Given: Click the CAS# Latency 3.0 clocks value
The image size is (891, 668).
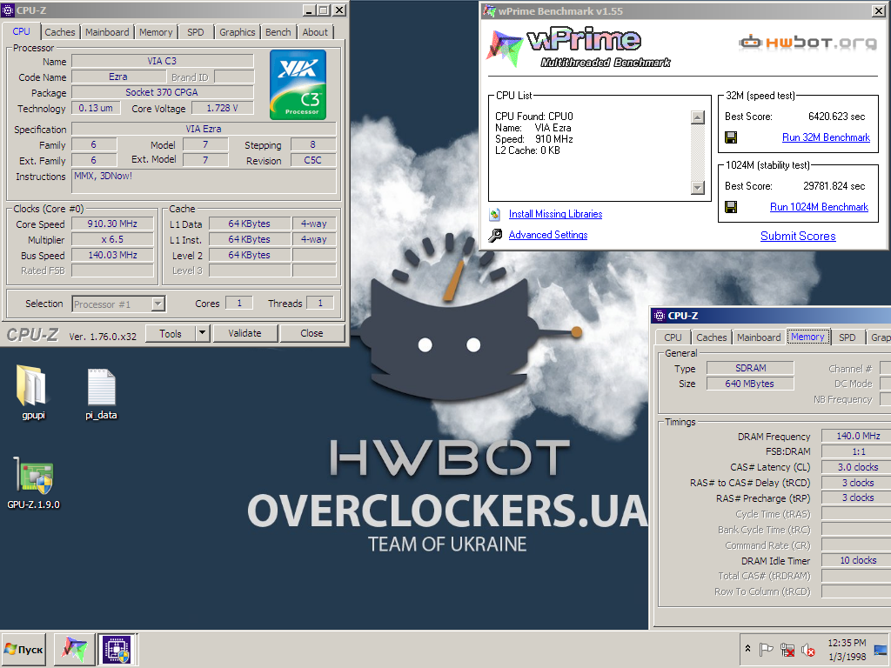Looking at the screenshot, I should 857,467.
